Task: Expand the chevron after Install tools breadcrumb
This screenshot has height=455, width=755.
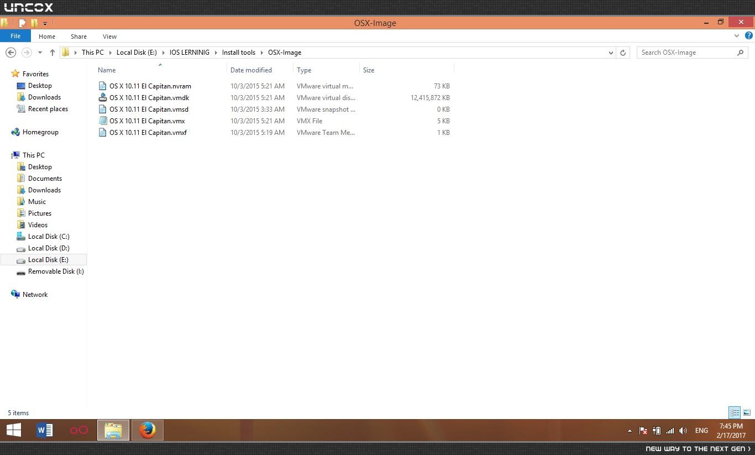Action: 261,53
